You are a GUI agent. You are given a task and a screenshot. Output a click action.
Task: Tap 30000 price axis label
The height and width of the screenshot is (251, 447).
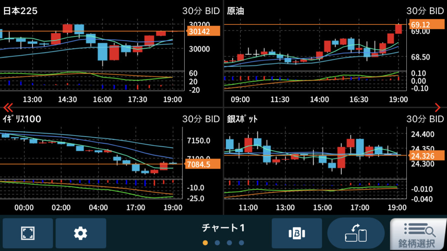[199, 49]
